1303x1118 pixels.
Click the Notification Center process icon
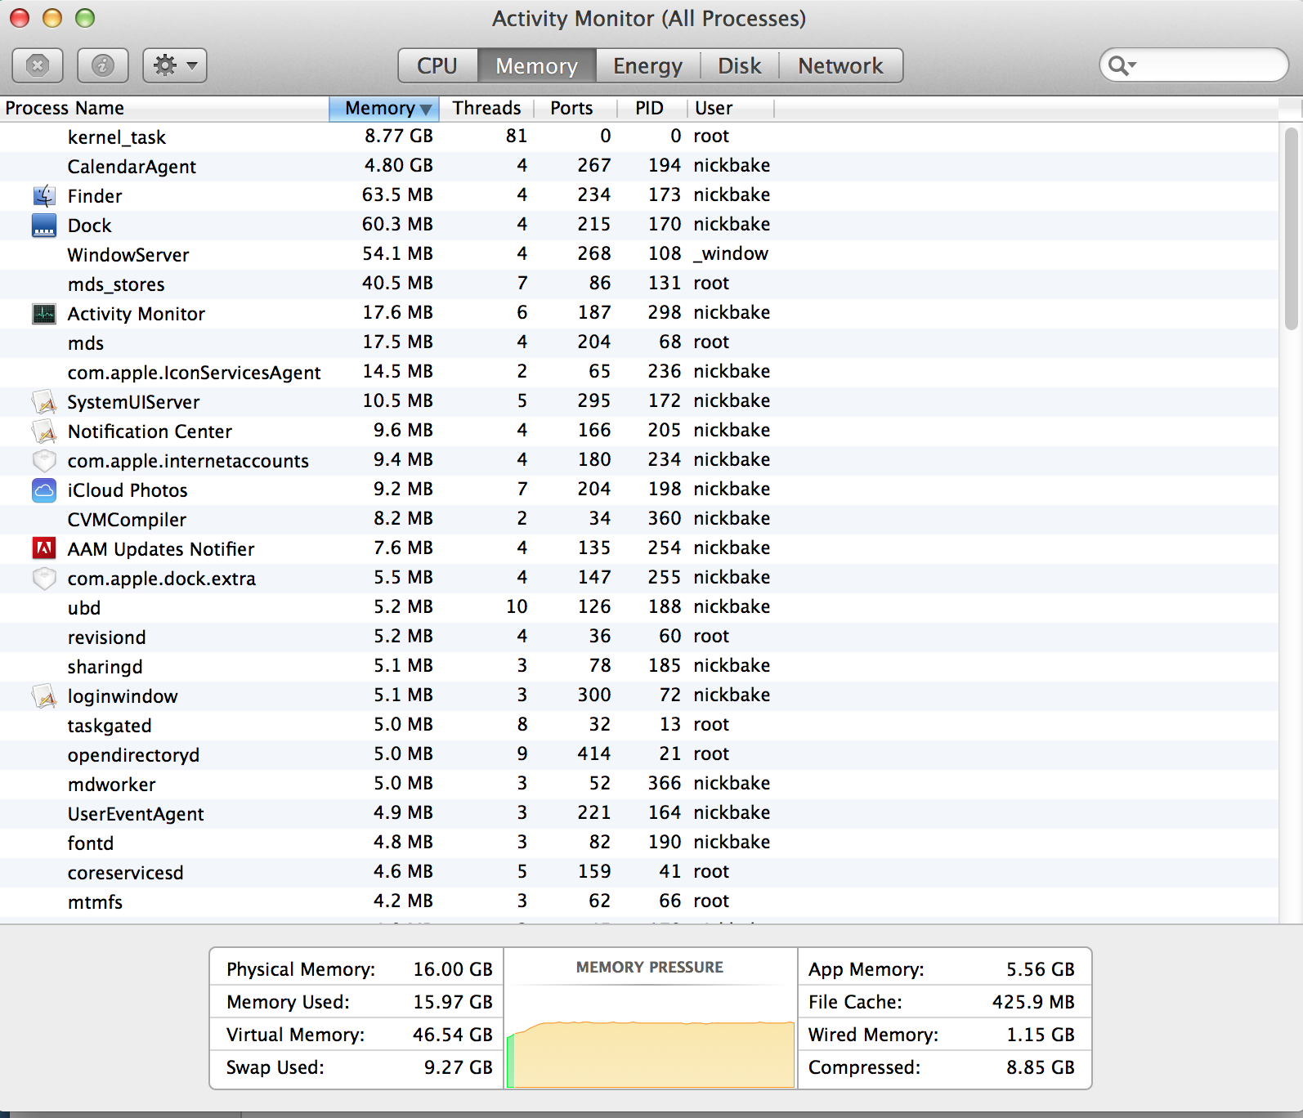44,432
